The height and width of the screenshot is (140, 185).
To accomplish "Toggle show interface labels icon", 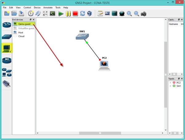I will [x=38, y=14].
